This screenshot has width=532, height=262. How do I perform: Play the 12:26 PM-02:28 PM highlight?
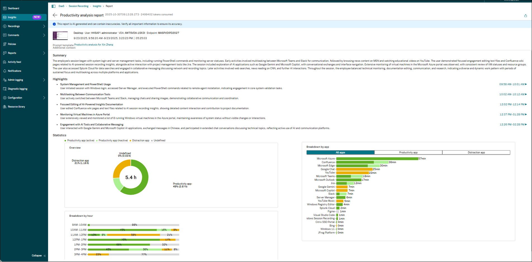[x=513, y=125]
